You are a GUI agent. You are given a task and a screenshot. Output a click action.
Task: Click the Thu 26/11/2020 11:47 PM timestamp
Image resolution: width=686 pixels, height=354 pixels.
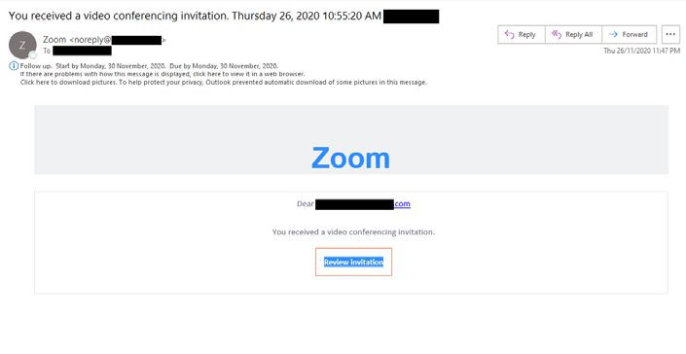click(642, 52)
